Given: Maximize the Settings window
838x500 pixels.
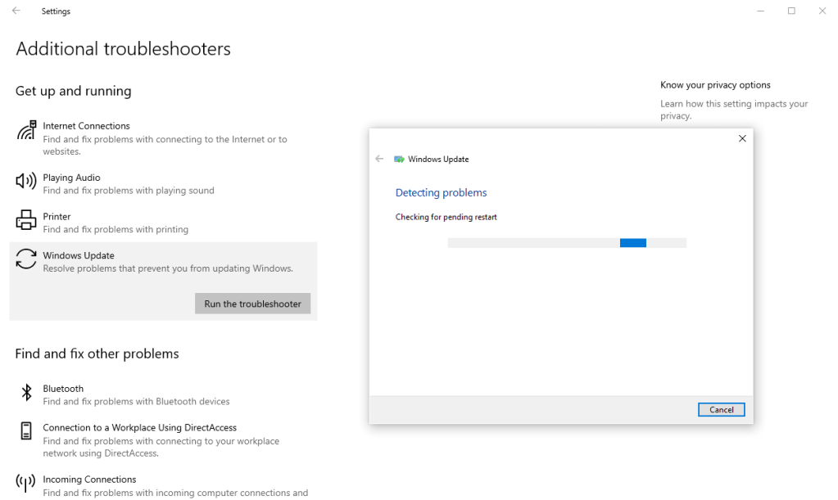Looking at the screenshot, I should pos(791,11).
